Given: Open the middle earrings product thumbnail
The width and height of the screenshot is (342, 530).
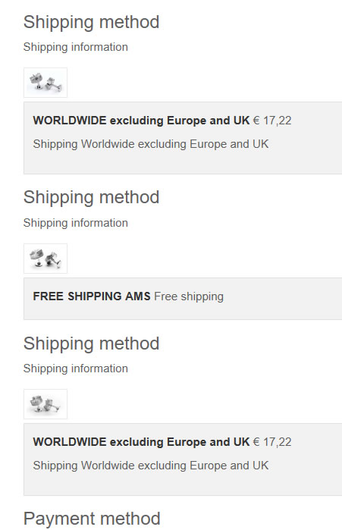Looking at the screenshot, I should pos(45,259).
